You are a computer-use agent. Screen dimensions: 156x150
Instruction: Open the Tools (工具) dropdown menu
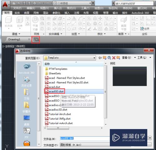click(144, 57)
